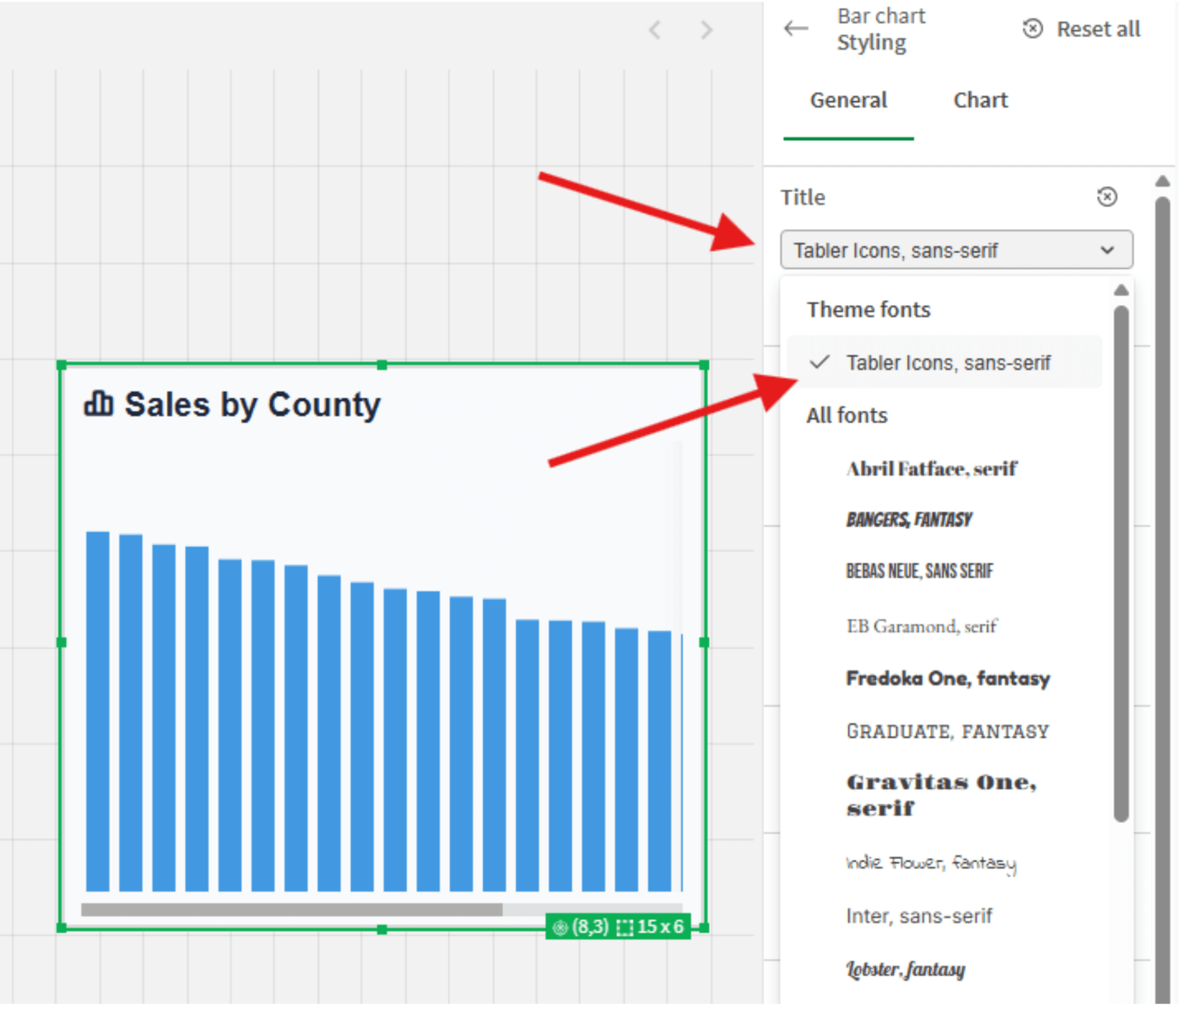This screenshot has height=1014, width=1183.
Task: Click the bar chart icon in the title
Action: click(98, 403)
